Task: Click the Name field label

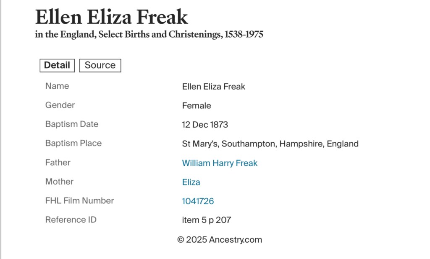Action: [x=57, y=86]
